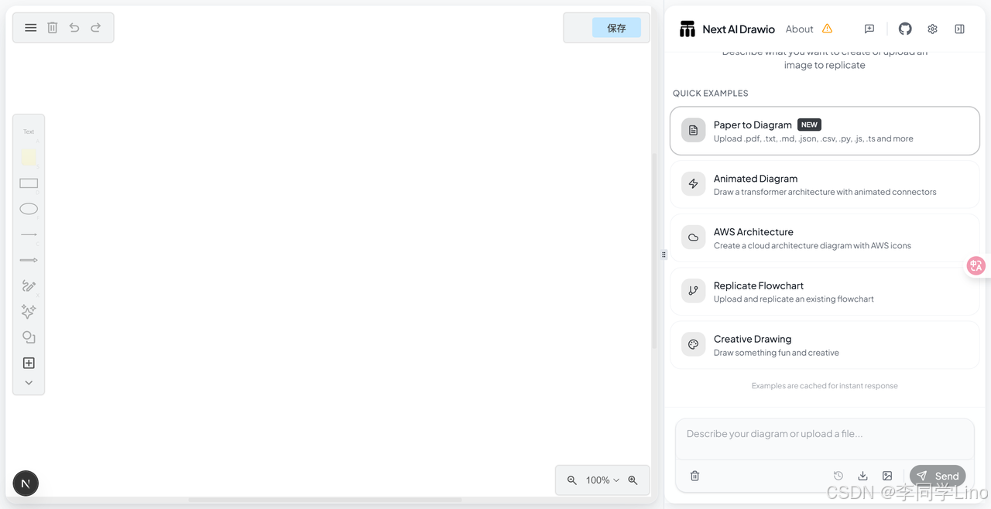The height and width of the screenshot is (509, 991).
Task: Start a new chat with the message-plus icon
Action: (x=869, y=29)
